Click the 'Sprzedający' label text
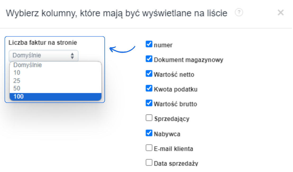293x172 pixels. click(x=171, y=119)
